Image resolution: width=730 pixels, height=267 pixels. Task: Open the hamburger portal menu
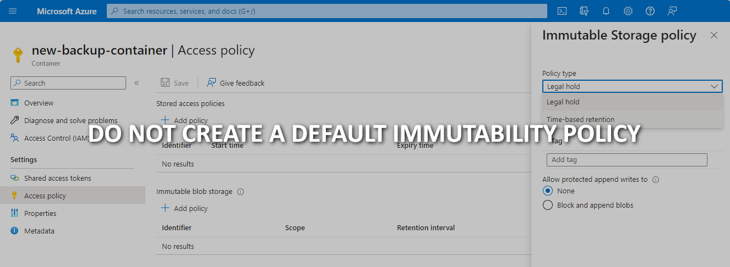point(13,11)
